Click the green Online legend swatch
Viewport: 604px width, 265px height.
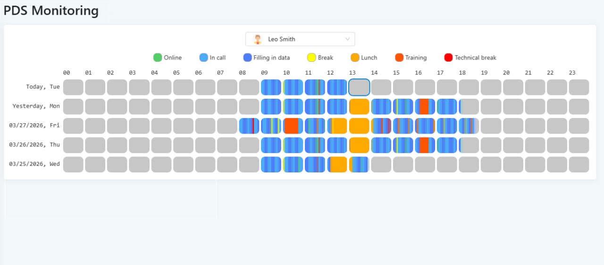pyautogui.click(x=158, y=58)
